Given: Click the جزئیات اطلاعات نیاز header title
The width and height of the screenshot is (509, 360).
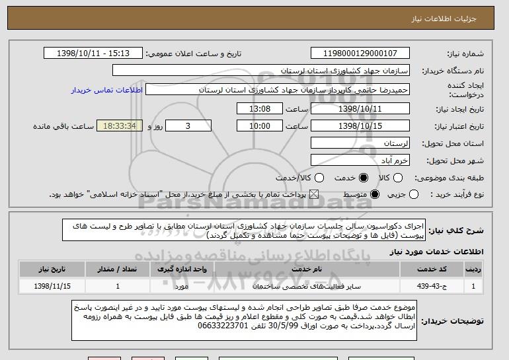Looking at the screenshot, I should click(444, 18).
